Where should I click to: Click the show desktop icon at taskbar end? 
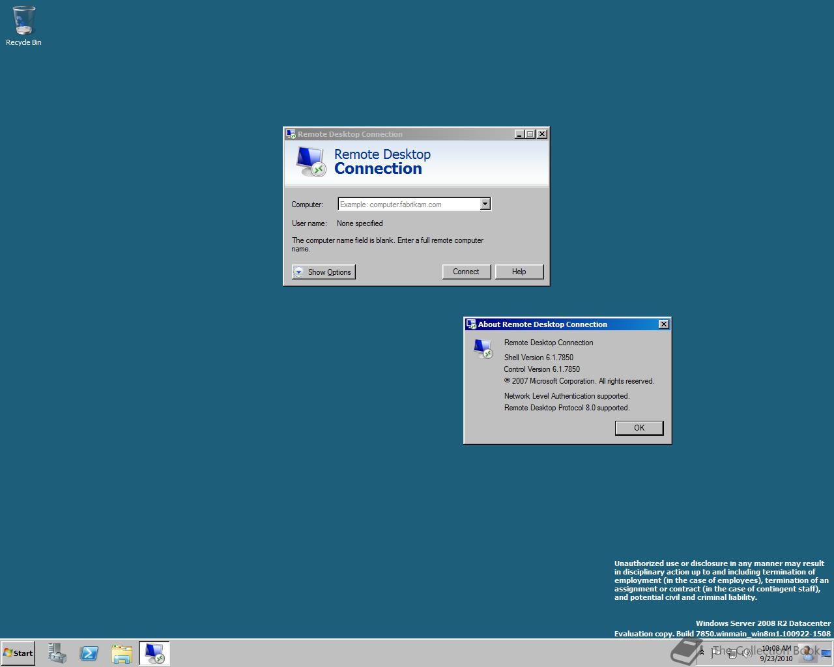coord(826,653)
